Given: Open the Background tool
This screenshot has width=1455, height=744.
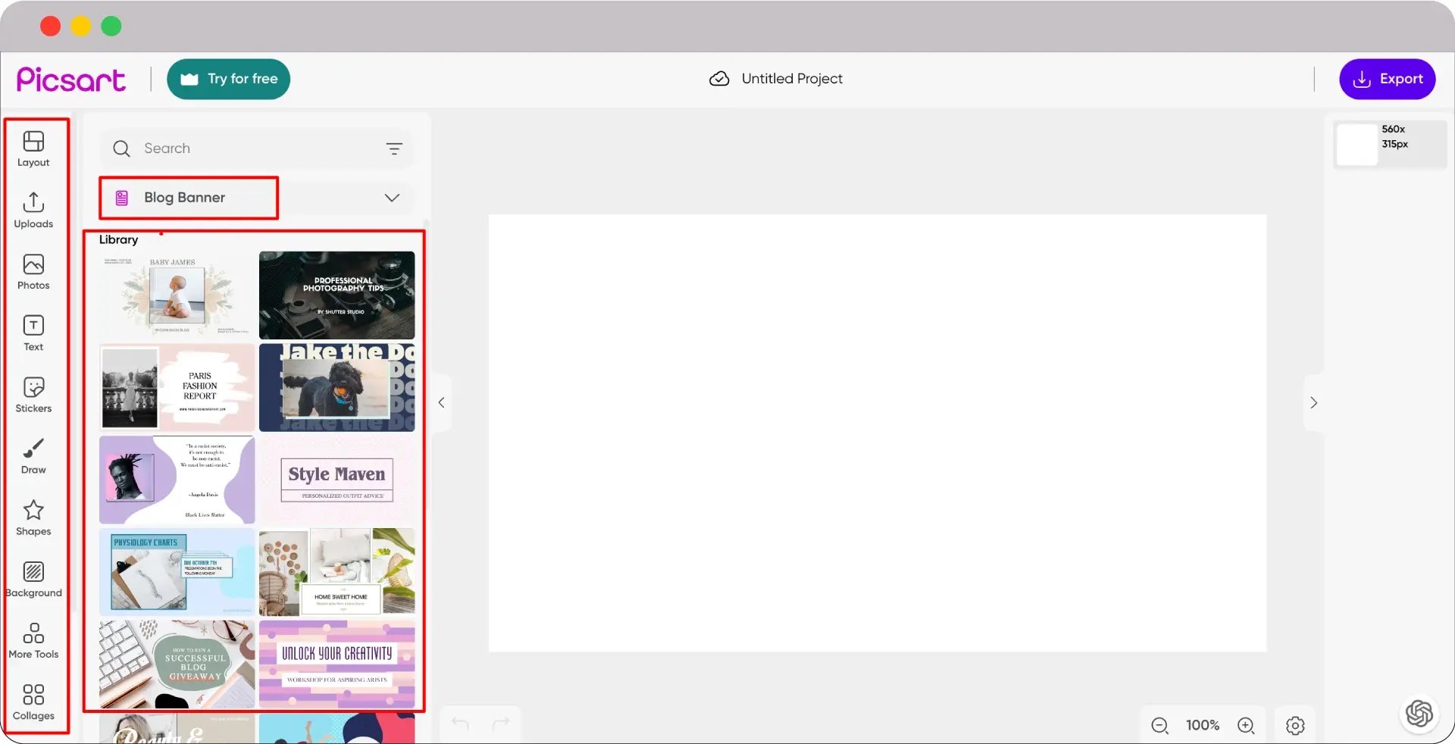Looking at the screenshot, I should coord(33,579).
